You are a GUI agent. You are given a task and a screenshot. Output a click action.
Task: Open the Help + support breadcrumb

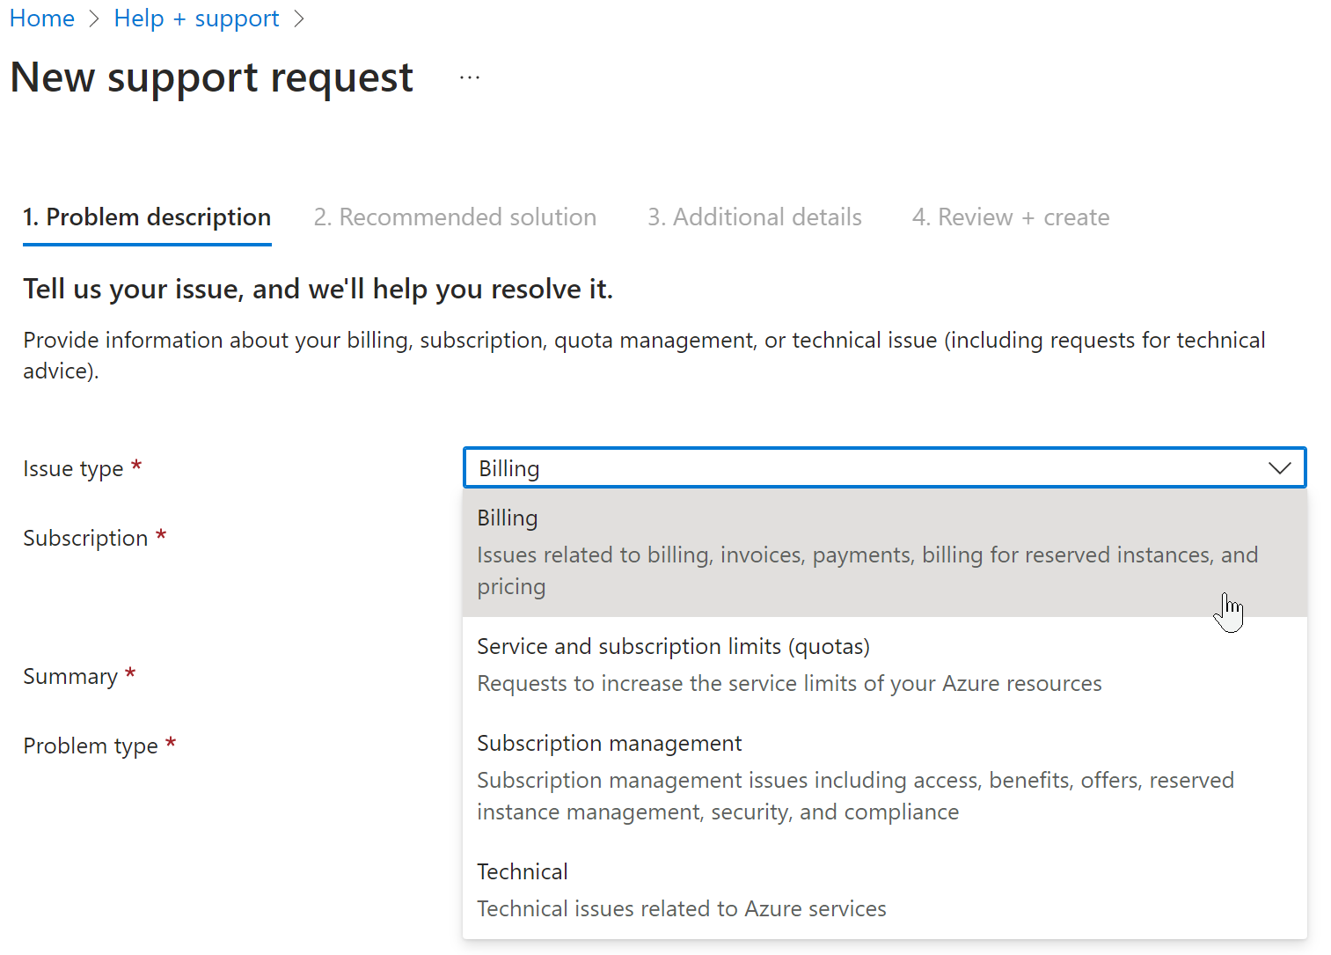coord(196,18)
